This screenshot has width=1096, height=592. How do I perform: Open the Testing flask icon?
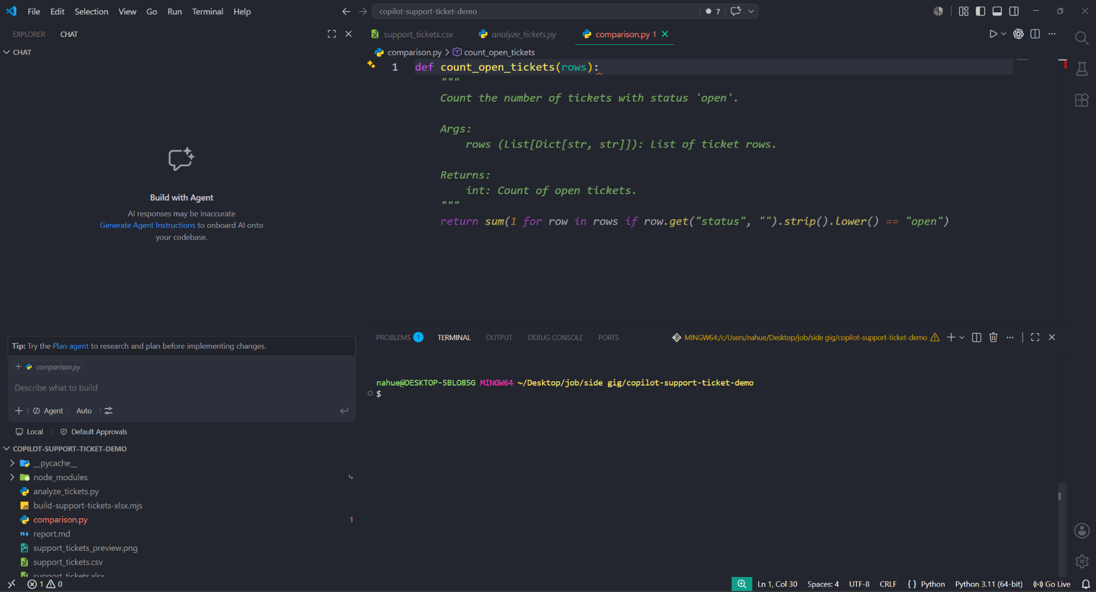1082,69
